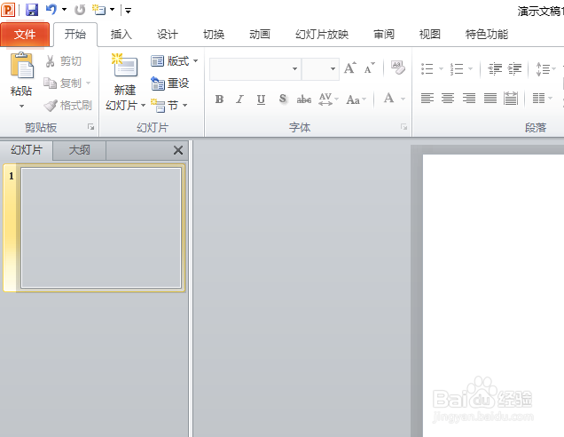Click the line spacing icon
Viewport: 564px width, 437px height.
543,68
